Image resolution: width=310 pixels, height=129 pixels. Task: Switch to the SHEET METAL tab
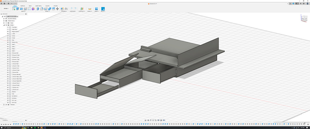tap(38, 6)
